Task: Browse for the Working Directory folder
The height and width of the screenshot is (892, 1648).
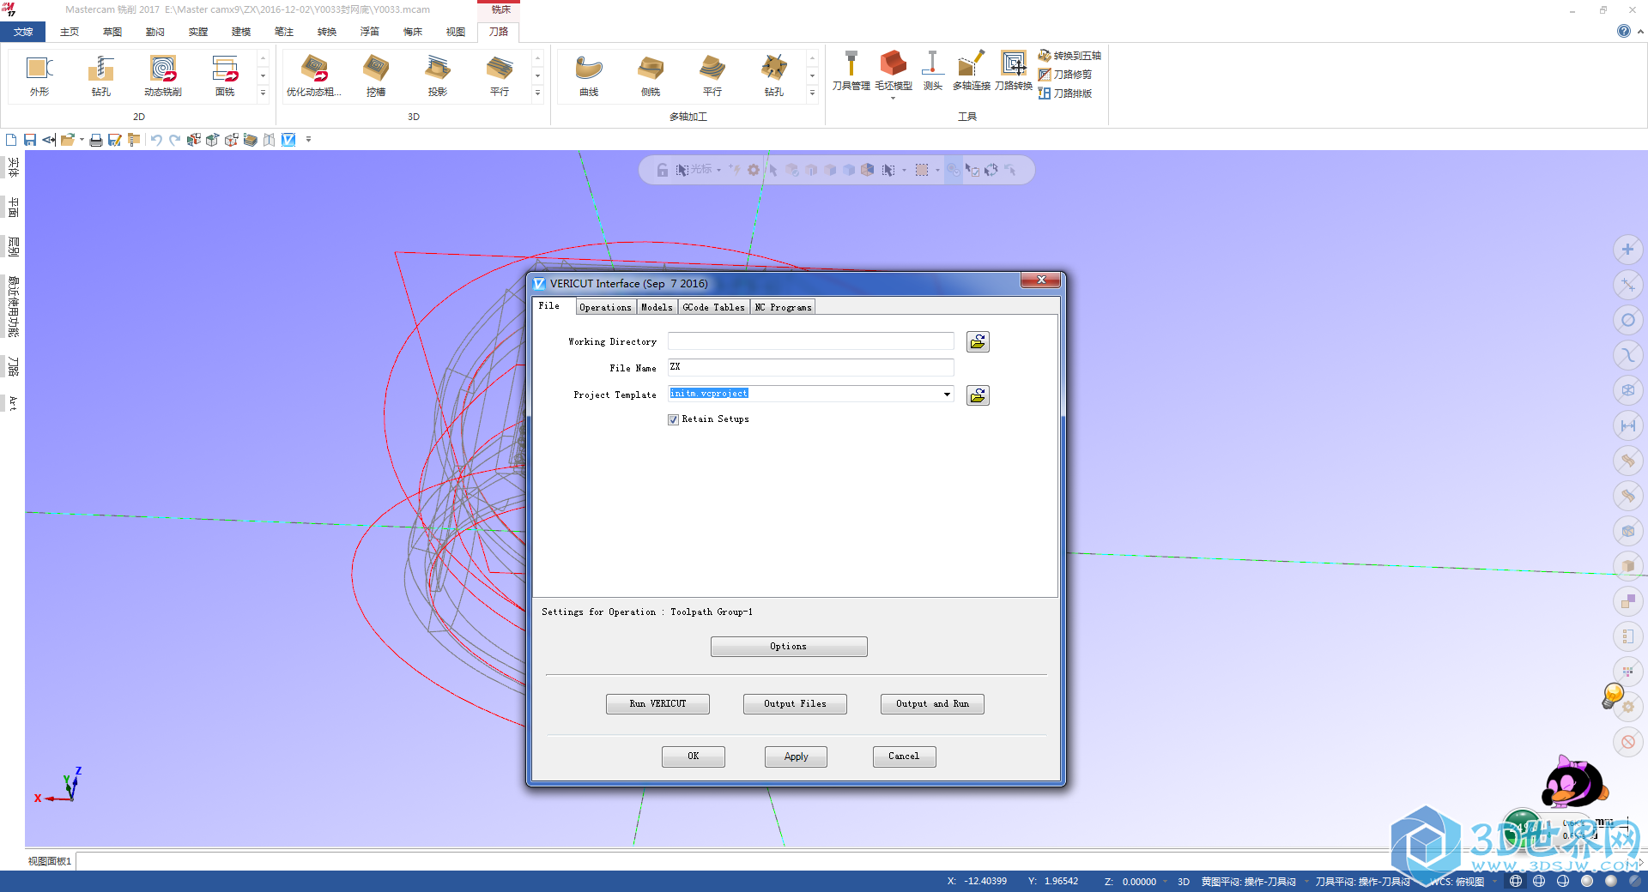Action: [x=978, y=342]
